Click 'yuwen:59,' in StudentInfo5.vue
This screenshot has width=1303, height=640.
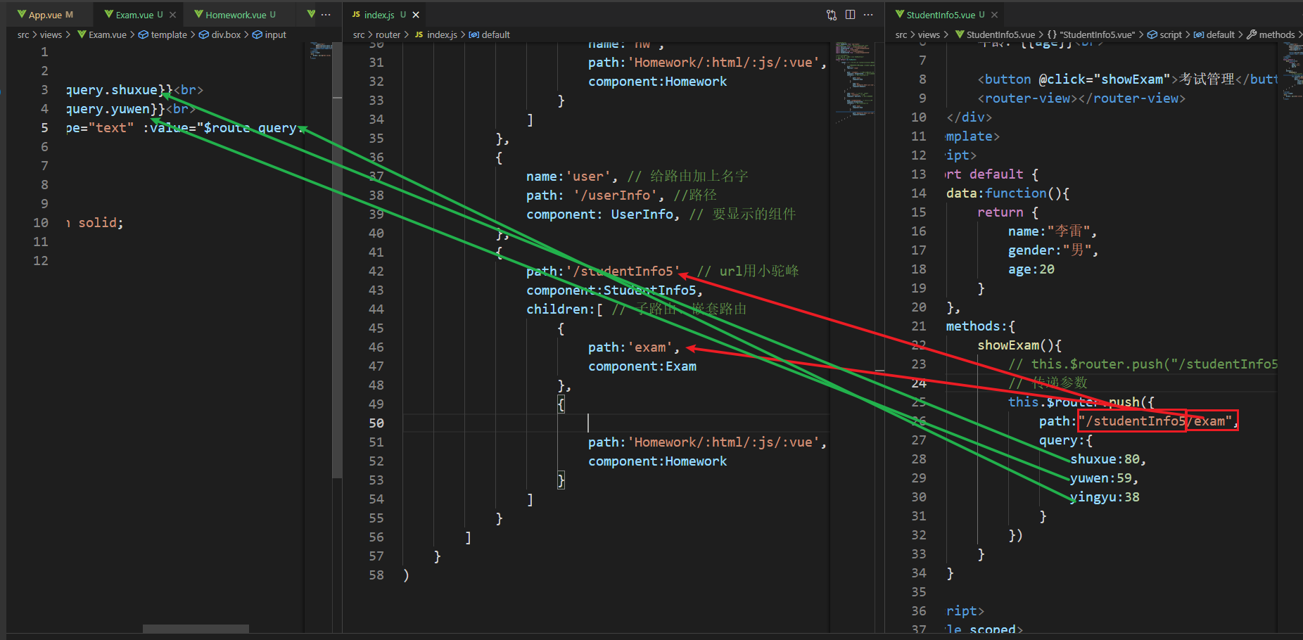pyautogui.click(x=1104, y=478)
